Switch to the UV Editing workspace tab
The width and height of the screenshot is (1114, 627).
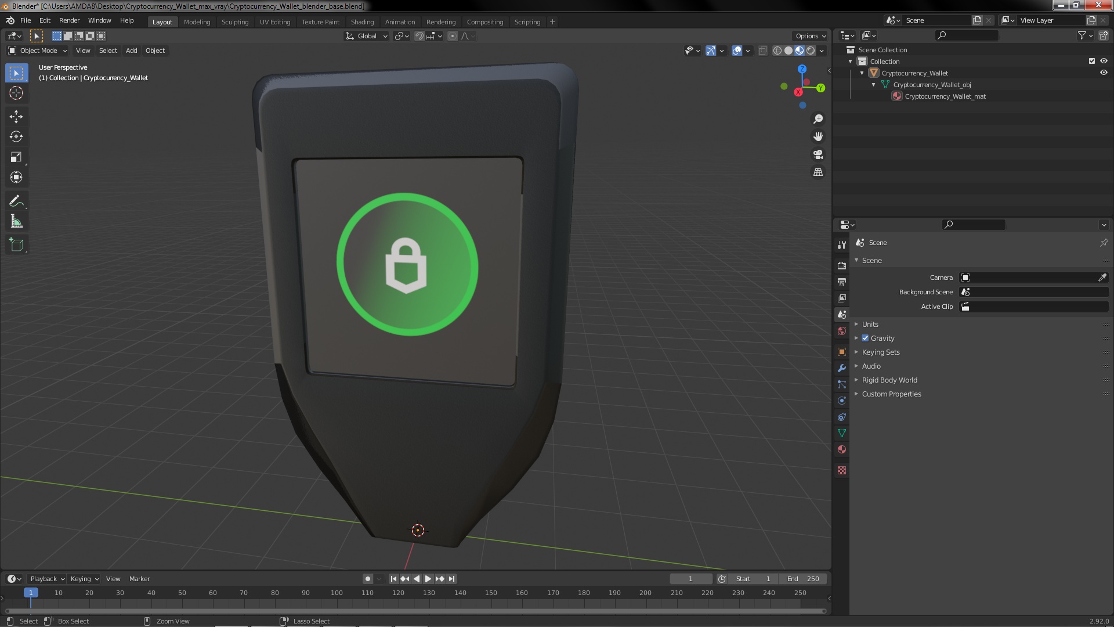click(x=274, y=22)
